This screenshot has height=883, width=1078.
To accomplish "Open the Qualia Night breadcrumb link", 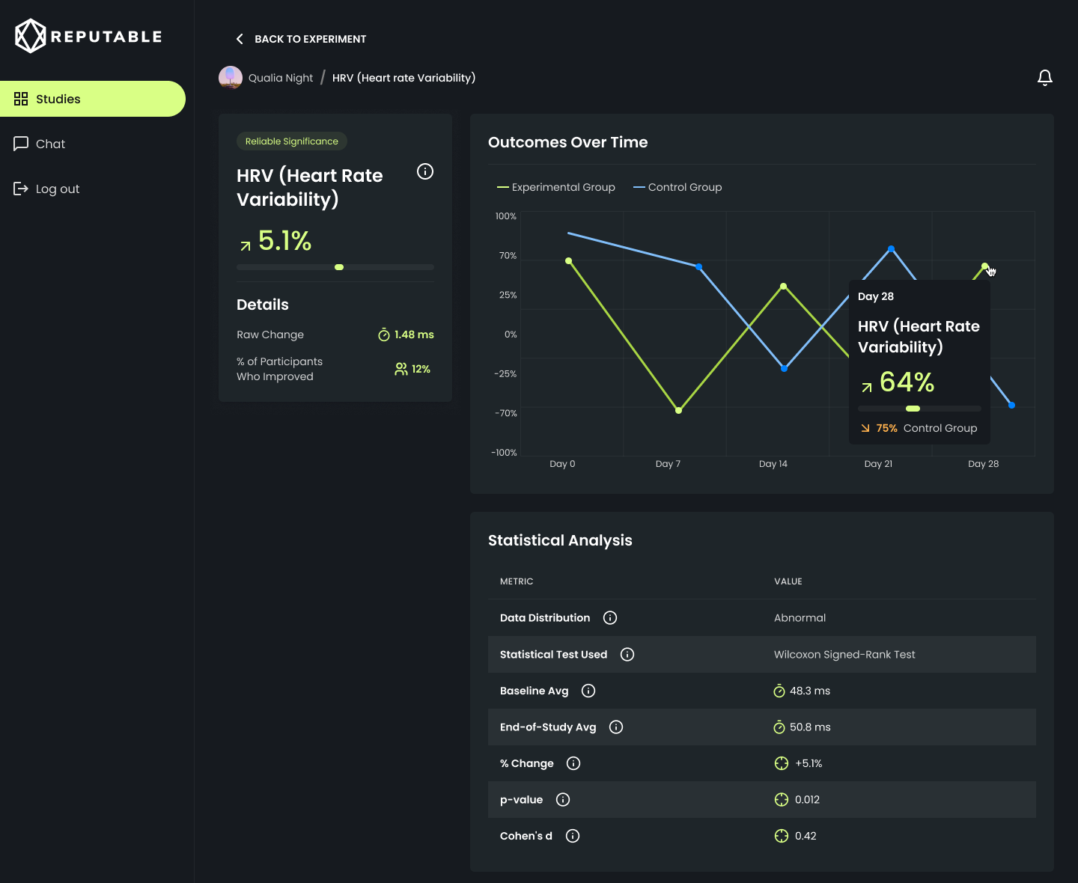I will (281, 78).
